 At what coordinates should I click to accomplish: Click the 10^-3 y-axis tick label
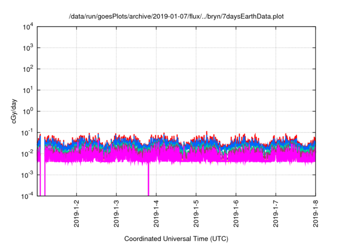[28, 175]
